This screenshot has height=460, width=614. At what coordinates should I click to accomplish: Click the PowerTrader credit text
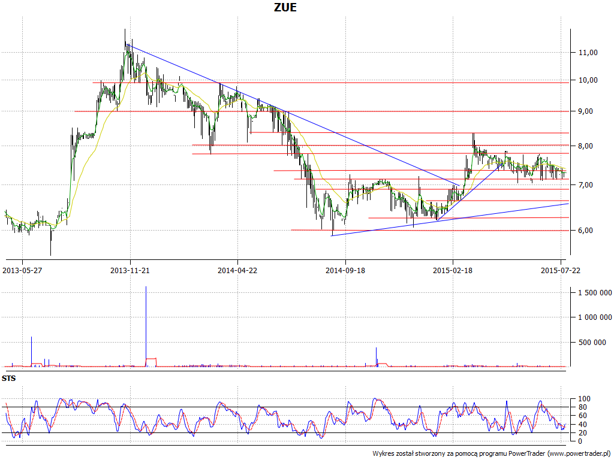click(492, 454)
